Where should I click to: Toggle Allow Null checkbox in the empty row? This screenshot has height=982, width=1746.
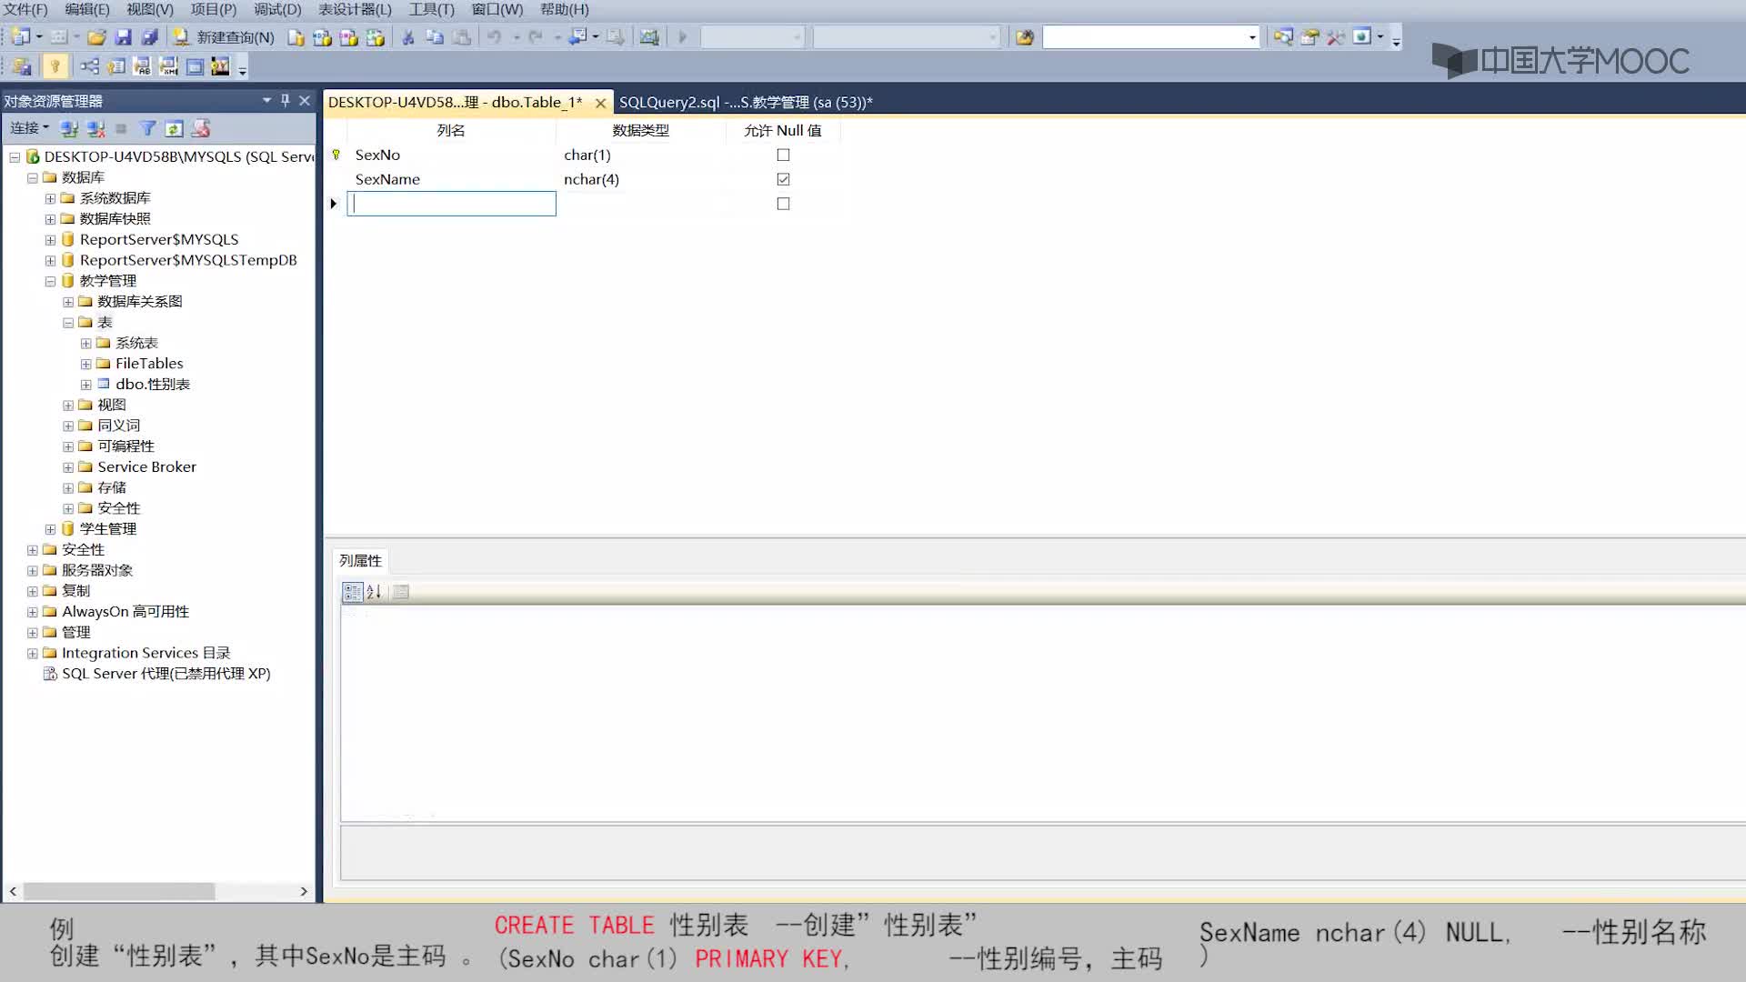783,204
